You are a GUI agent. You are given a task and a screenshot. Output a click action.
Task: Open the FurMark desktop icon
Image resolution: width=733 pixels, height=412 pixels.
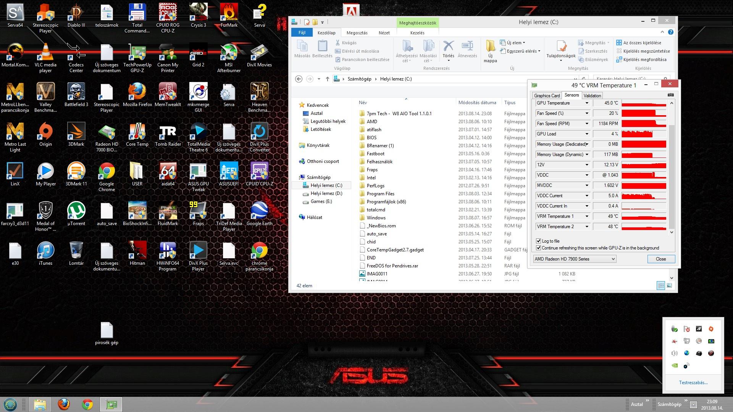click(x=229, y=16)
